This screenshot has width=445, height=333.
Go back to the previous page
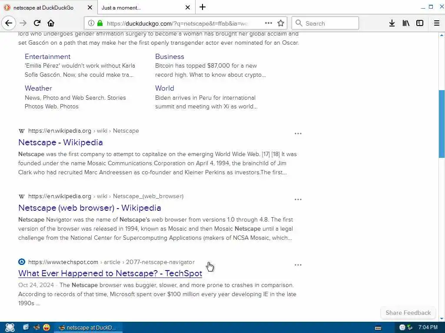tap(9, 23)
